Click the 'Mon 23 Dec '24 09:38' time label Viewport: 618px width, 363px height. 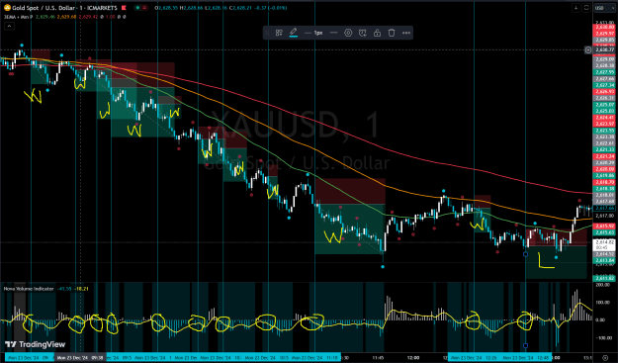pos(80,358)
